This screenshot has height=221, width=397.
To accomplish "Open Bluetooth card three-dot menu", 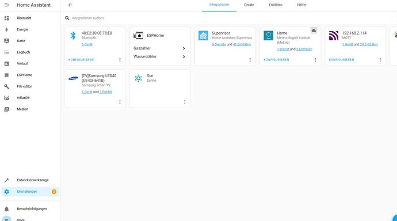I will coord(120,60).
